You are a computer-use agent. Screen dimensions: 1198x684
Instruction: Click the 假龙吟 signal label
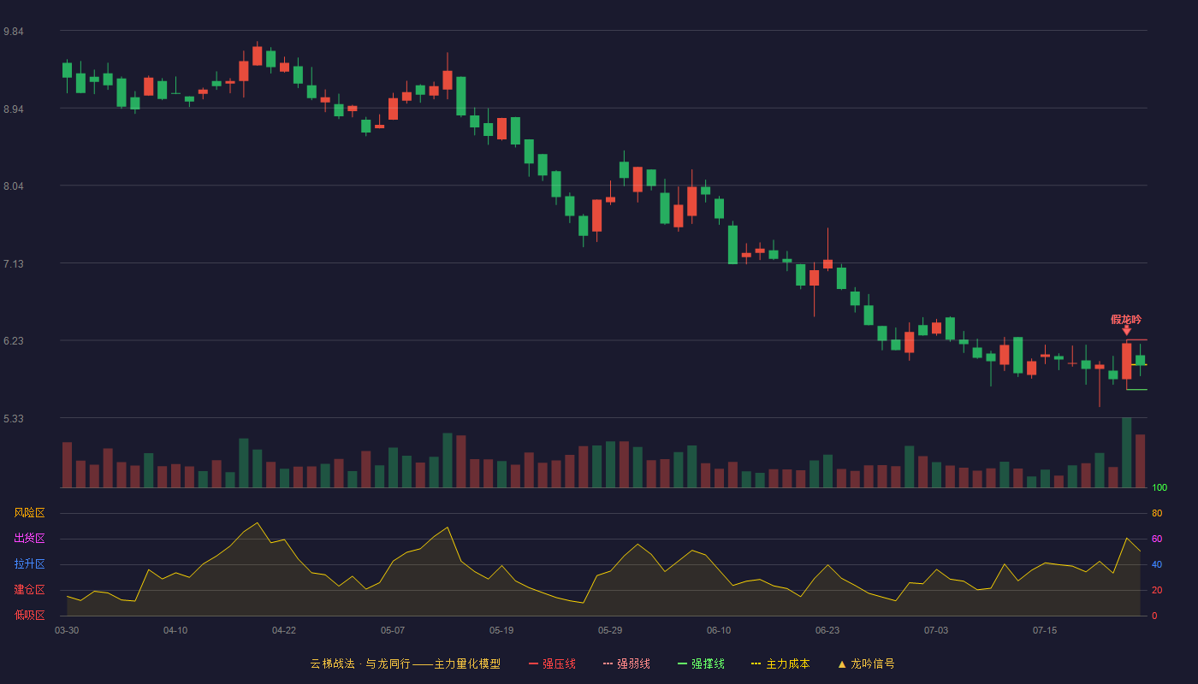1126,319
